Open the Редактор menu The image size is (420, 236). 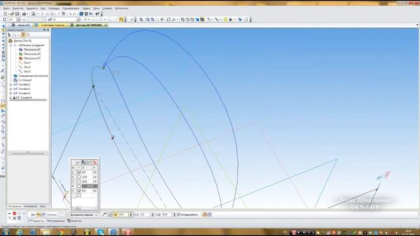point(18,9)
